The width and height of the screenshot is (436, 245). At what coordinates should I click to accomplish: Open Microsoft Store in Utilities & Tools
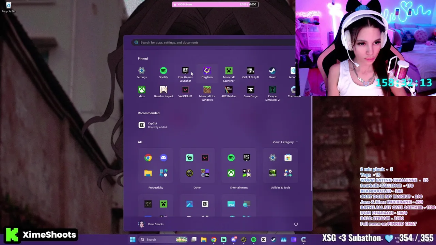pyautogui.click(x=288, y=158)
